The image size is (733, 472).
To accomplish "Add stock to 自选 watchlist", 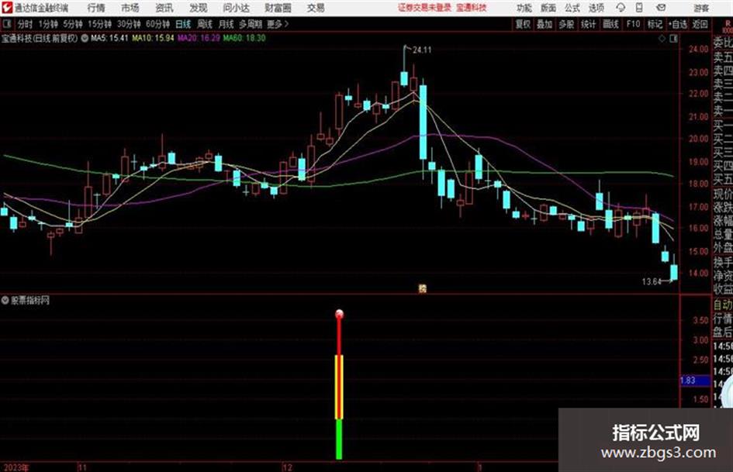I will click(678, 24).
